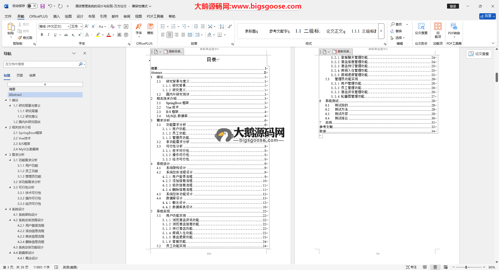Toggle strikethrough text formatting
This screenshot has width=499, height=270.
pos(66,35)
